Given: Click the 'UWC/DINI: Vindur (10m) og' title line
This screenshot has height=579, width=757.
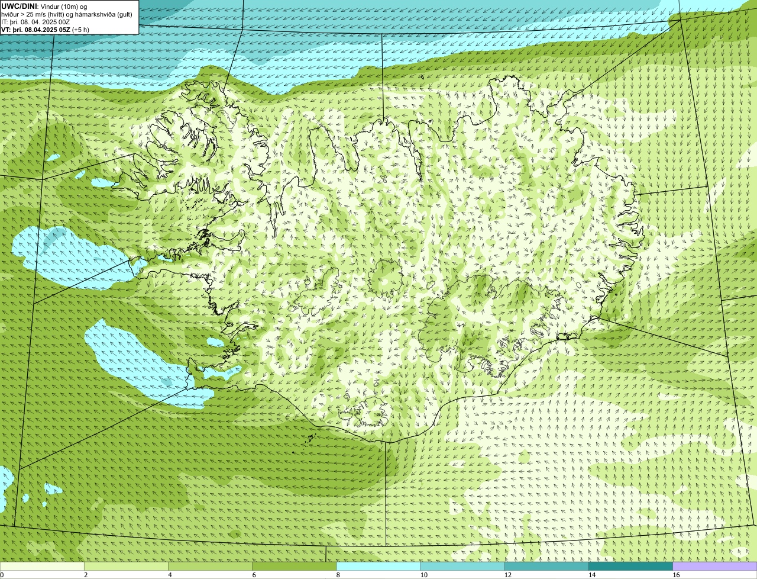Looking at the screenshot, I should 44,6.
